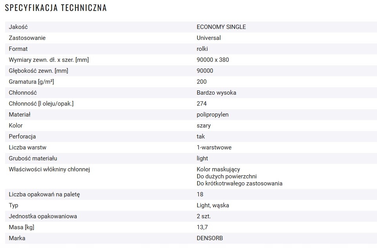Click the Kolor maskujący property text
The height and width of the screenshot is (248, 377).
point(218,169)
